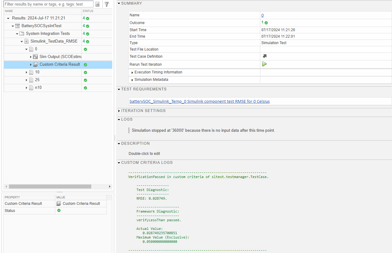392x253 pixels.
Task: Click the results list view icon
Action: 97,4
